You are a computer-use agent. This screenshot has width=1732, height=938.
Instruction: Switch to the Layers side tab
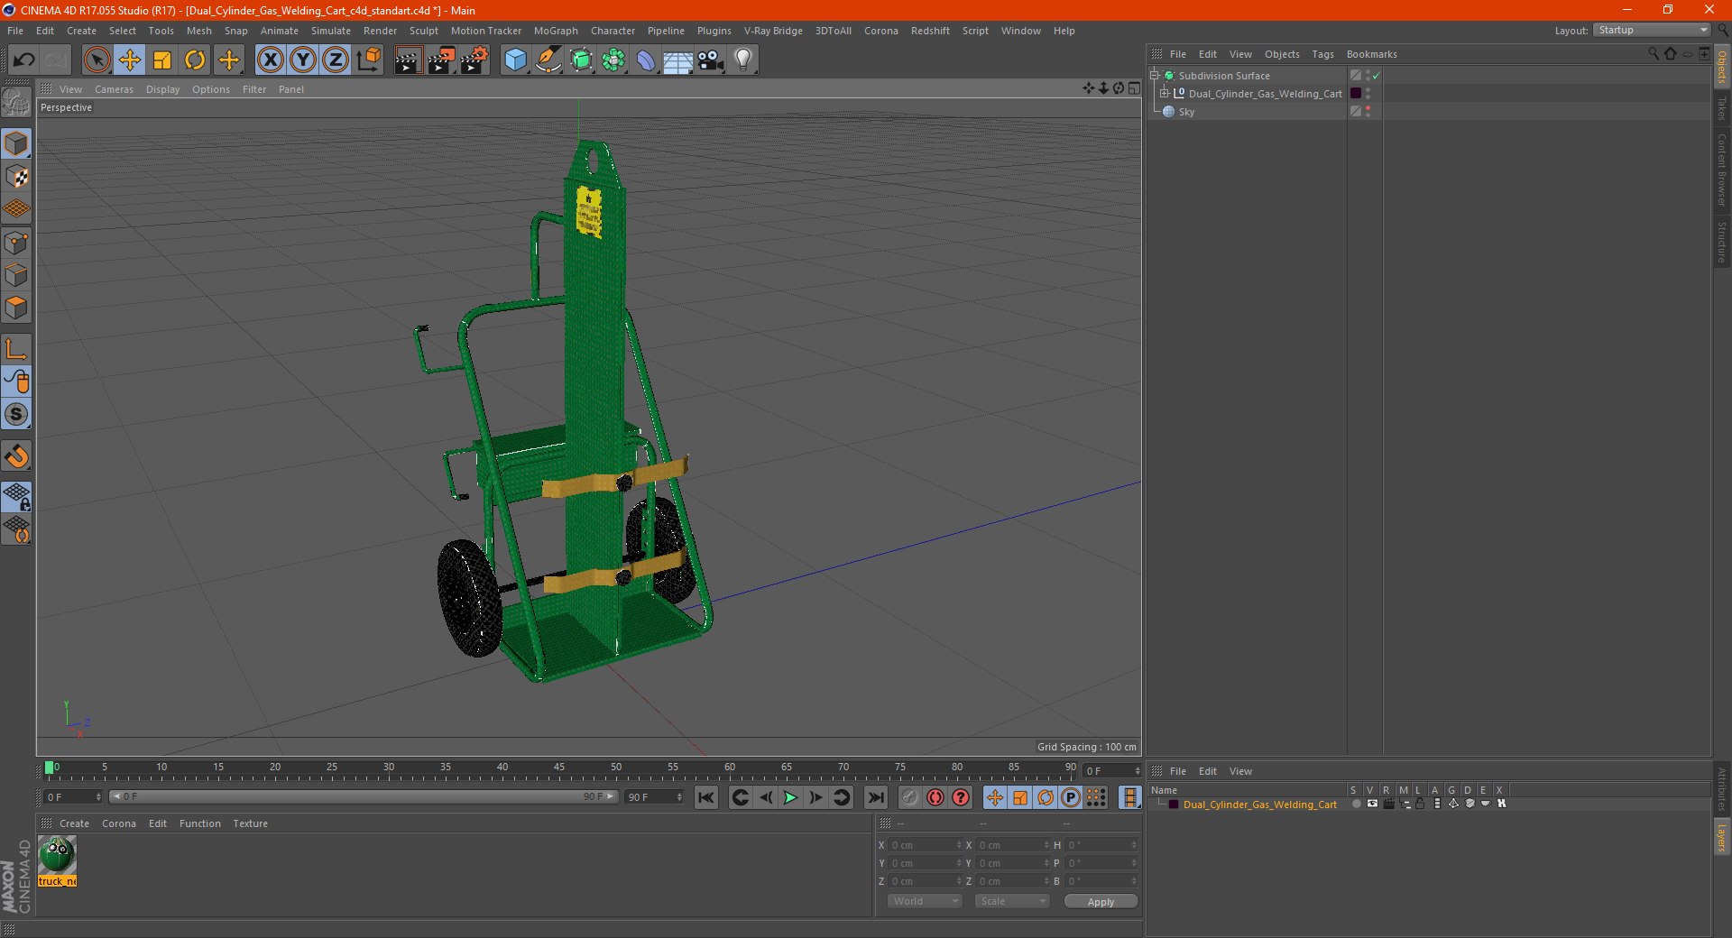(1721, 837)
